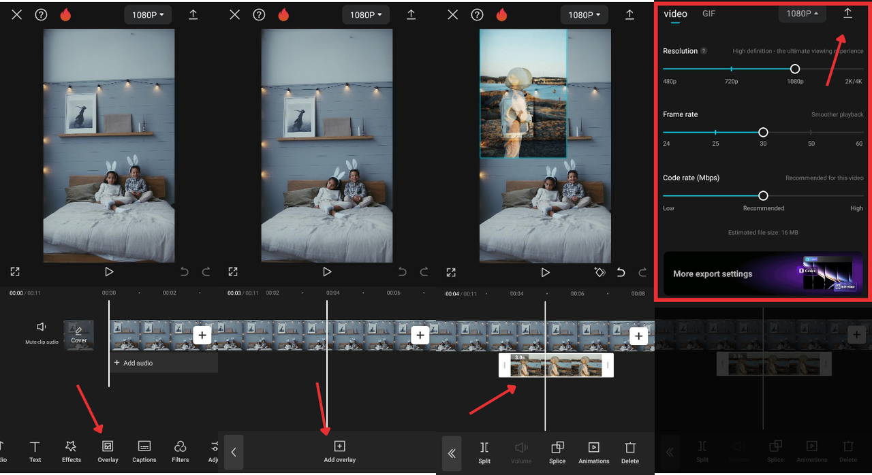The height and width of the screenshot is (475, 872).
Task: Open the help icon on the Split/Splice screen
Action: click(x=477, y=14)
